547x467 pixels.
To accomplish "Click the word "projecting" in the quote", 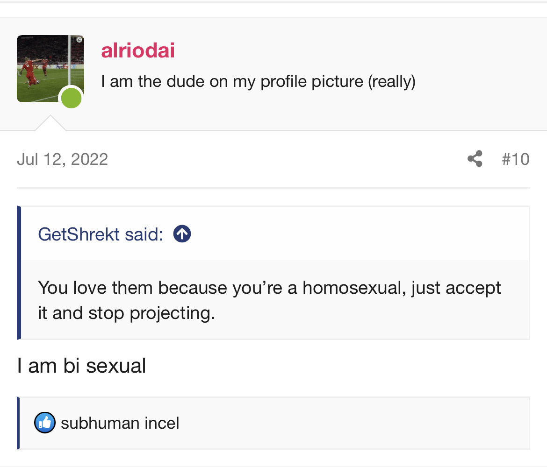I will click(x=172, y=313).
